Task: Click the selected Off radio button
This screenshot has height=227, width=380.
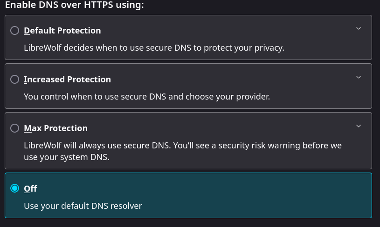Action: [15, 188]
